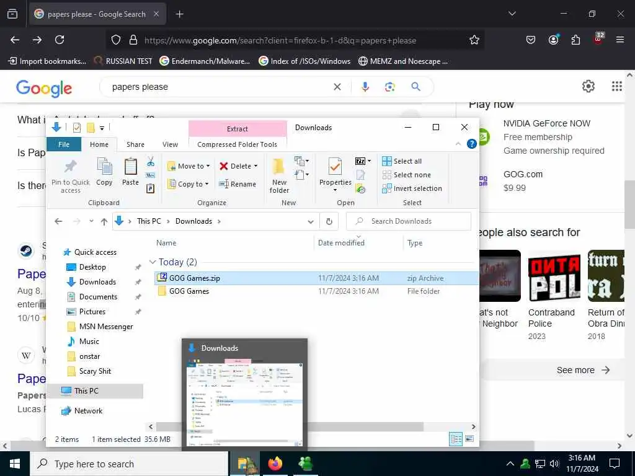Sort by Date modified column
The height and width of the screenshot is (476, 635).
[341, 243]
